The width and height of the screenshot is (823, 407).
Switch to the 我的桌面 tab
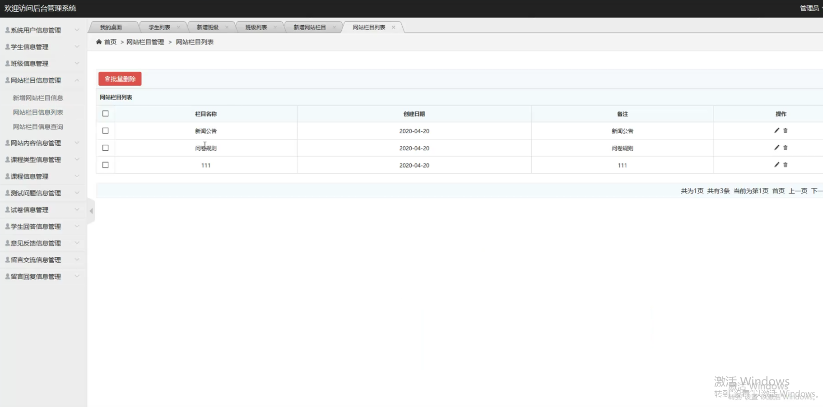(111, 27)
